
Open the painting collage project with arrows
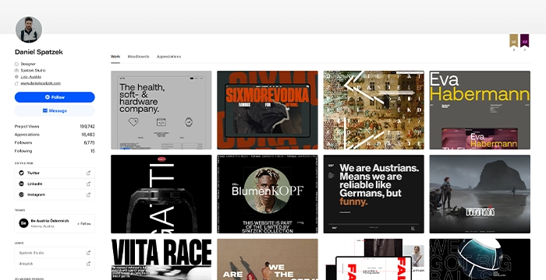point(374,110)
